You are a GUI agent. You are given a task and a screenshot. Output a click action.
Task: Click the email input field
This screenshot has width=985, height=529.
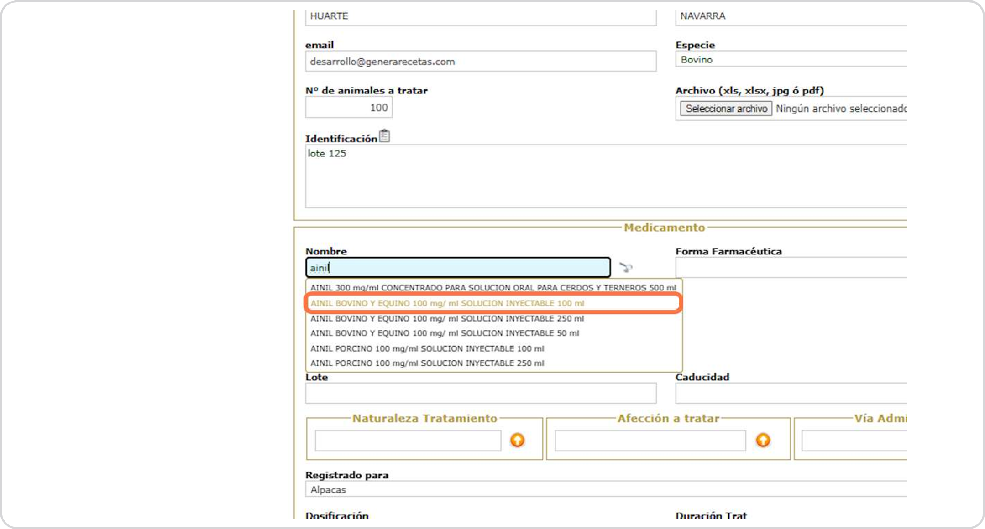click(481, 62)
